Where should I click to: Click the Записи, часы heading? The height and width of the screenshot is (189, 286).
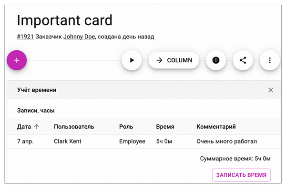[36, 110]
